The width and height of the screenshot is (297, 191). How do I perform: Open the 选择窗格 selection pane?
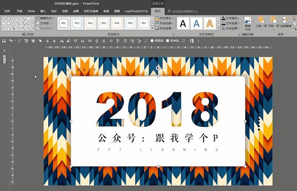tap(286, 22)
